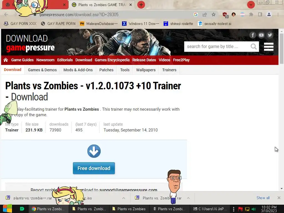Open the Windows 11 Dow... bookmark

(x=141, y=24)
